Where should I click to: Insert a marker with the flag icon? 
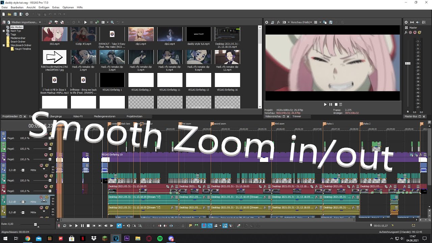pos(191,226)
